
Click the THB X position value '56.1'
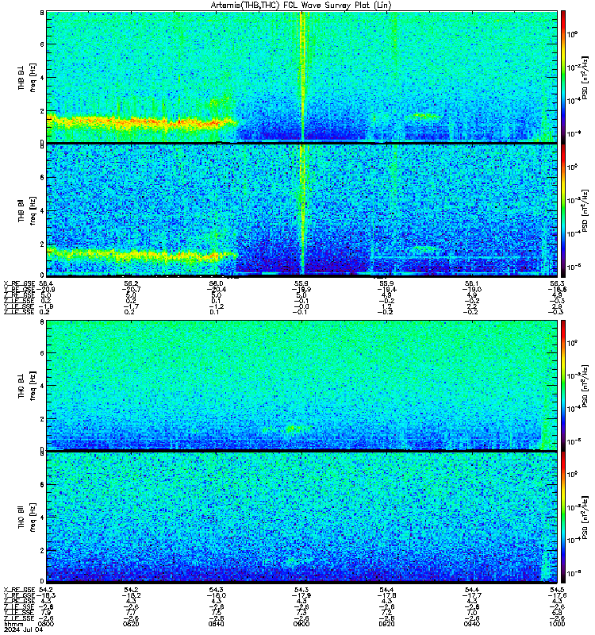point(472,283)
